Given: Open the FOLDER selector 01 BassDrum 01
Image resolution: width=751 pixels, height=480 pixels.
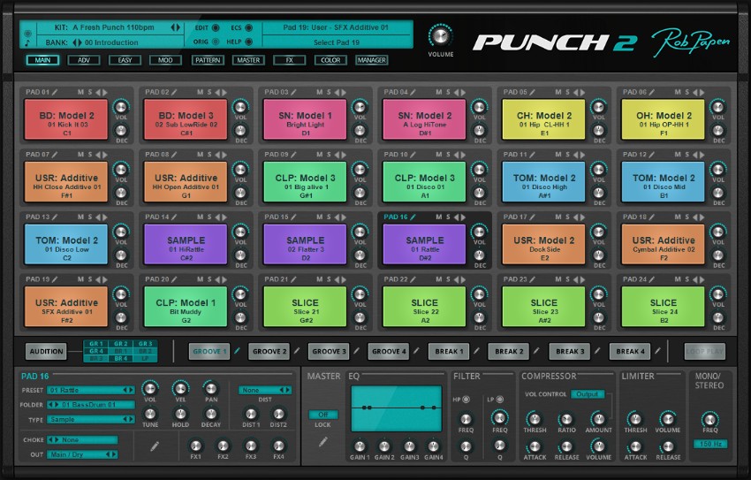Looking at the screenshot, I should [x=90, y=405].
